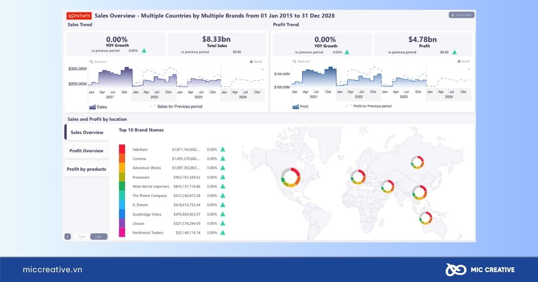Click the Europe donut chart on map
Screen dimensions: 538x282
tap(358, 177)
